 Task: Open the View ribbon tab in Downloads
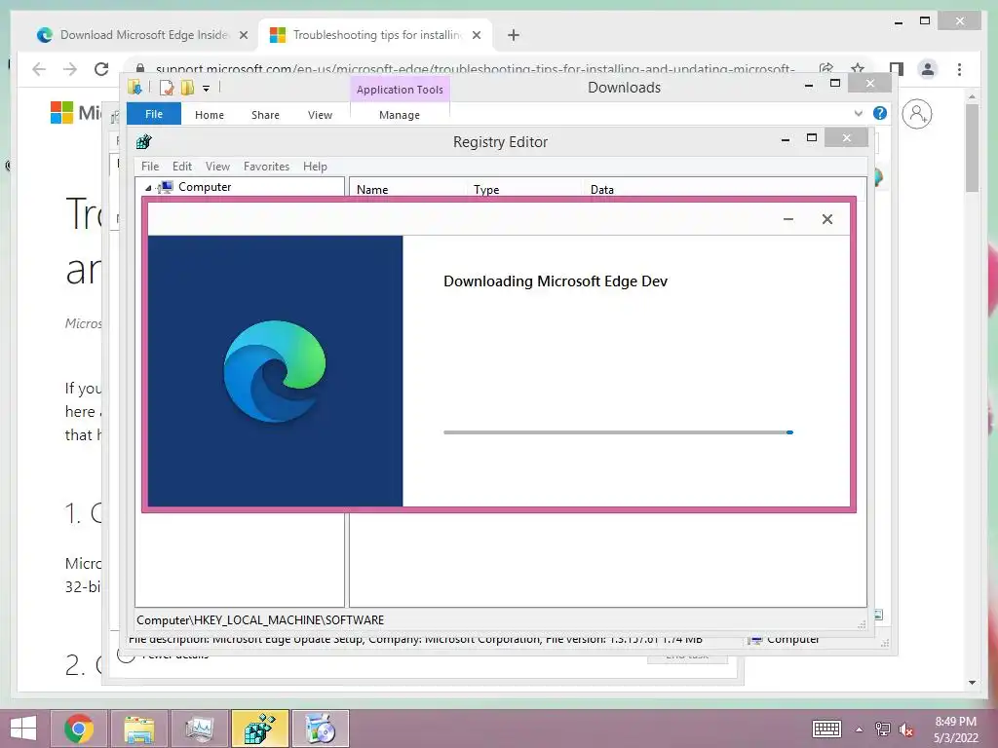pos(320,115)
